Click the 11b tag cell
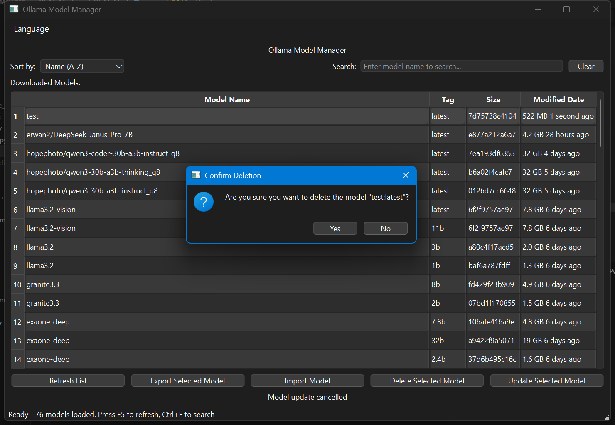This screenshot has width=615, height=425. coord(448,228)
